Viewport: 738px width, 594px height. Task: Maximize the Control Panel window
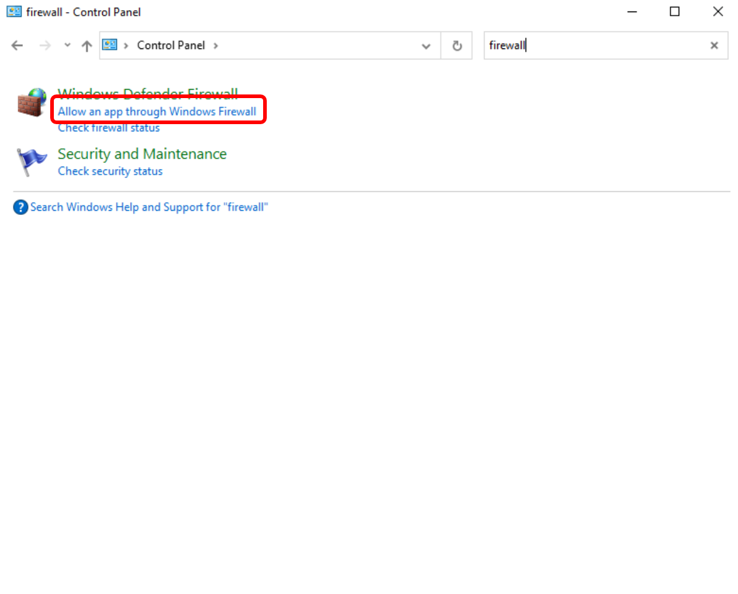coord(675,12)
